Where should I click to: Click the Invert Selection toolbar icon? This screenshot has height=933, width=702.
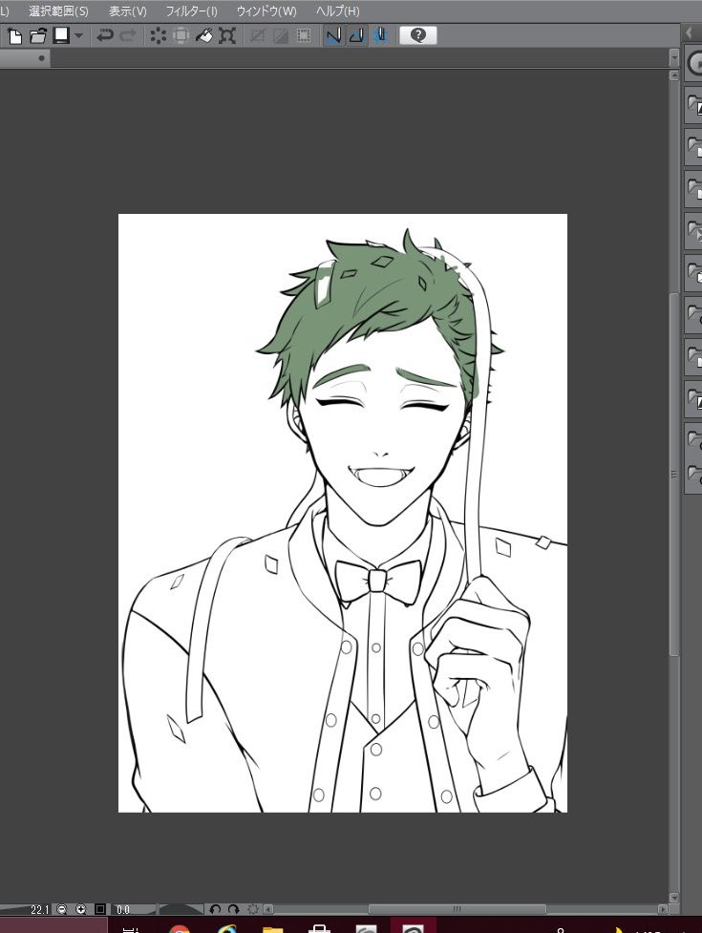280,35
